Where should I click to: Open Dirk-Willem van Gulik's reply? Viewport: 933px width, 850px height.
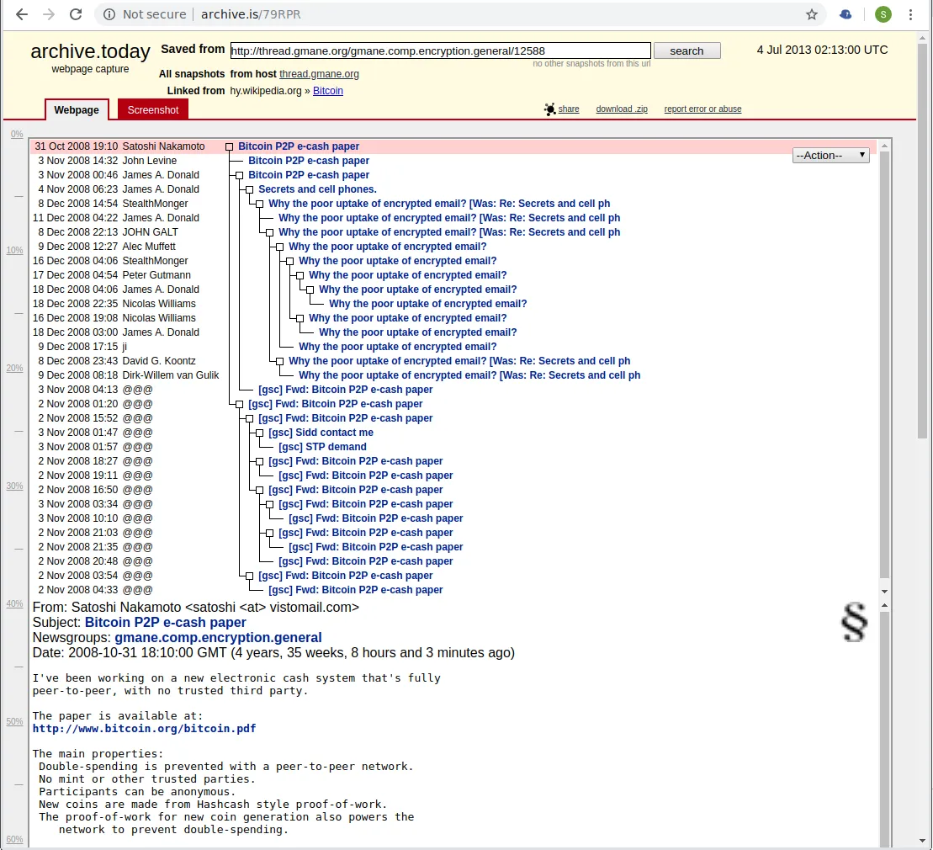[x=469, y=375]
